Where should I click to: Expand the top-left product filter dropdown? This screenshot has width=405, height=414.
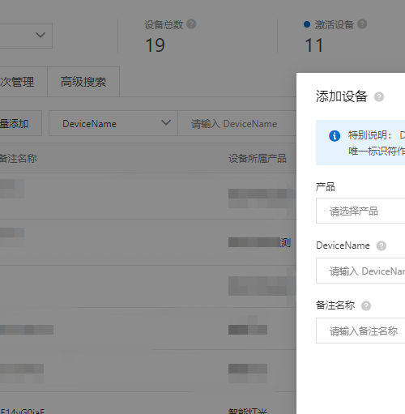[x=26, y=36]
